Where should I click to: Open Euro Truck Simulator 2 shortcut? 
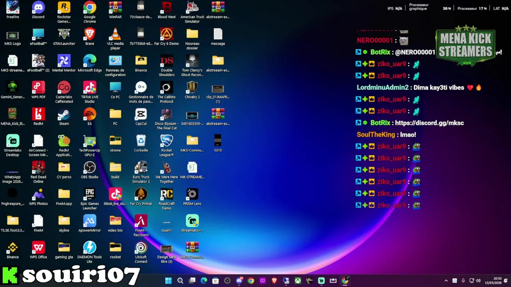pyautogui.click(x=141, y=173)
